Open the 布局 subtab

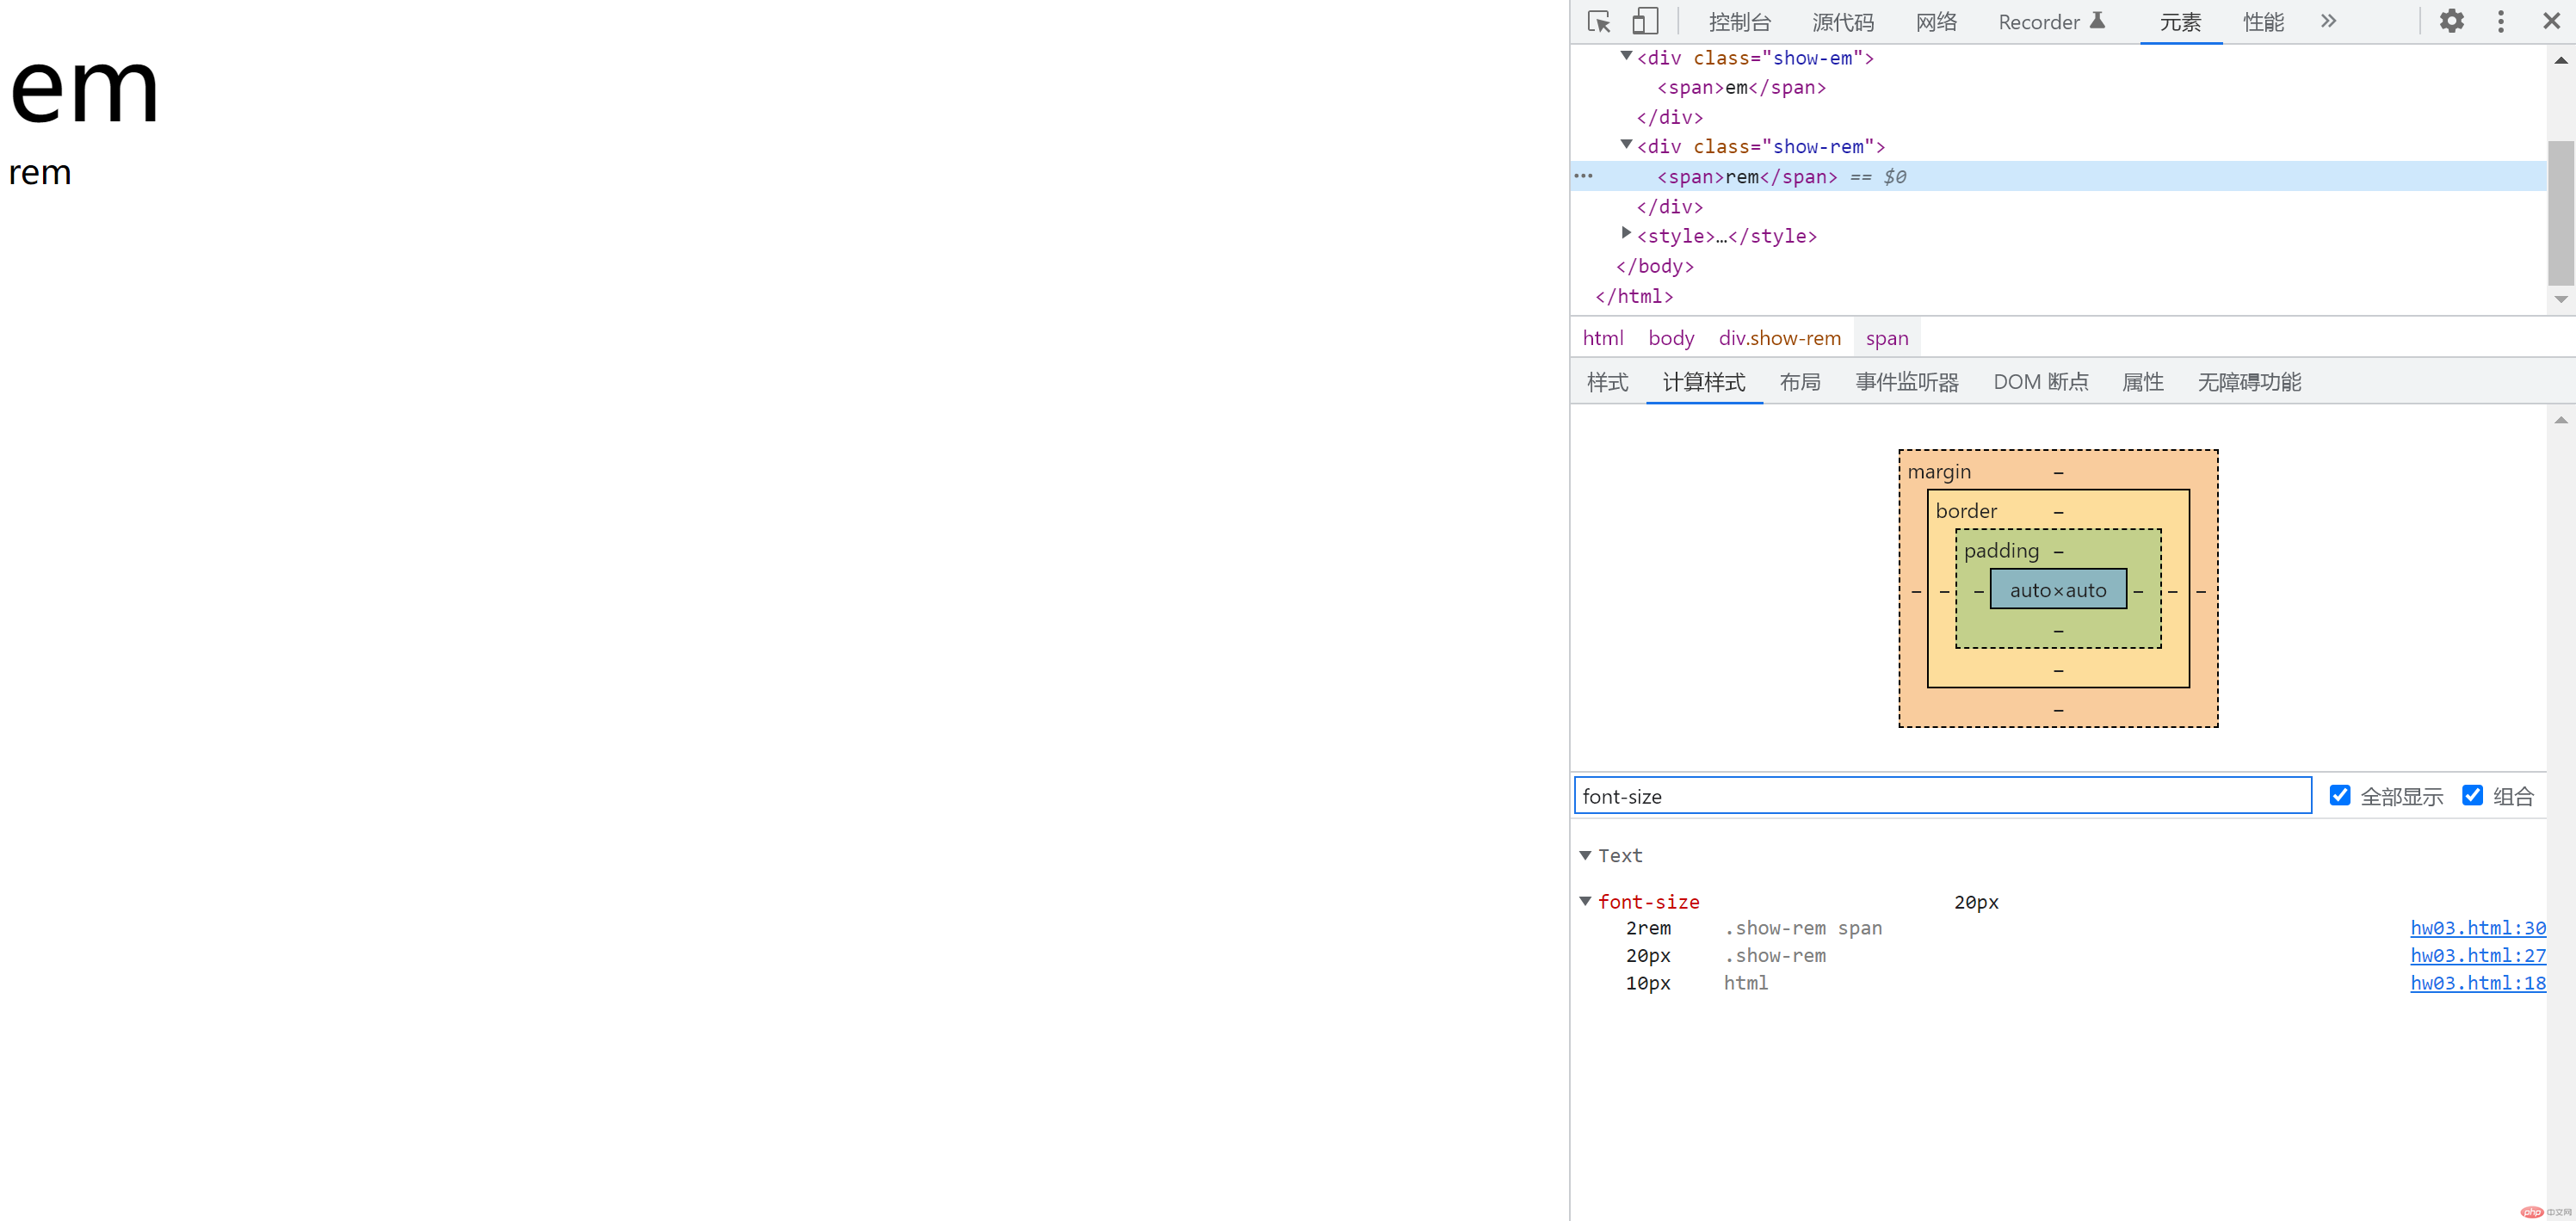point(1800,382)
